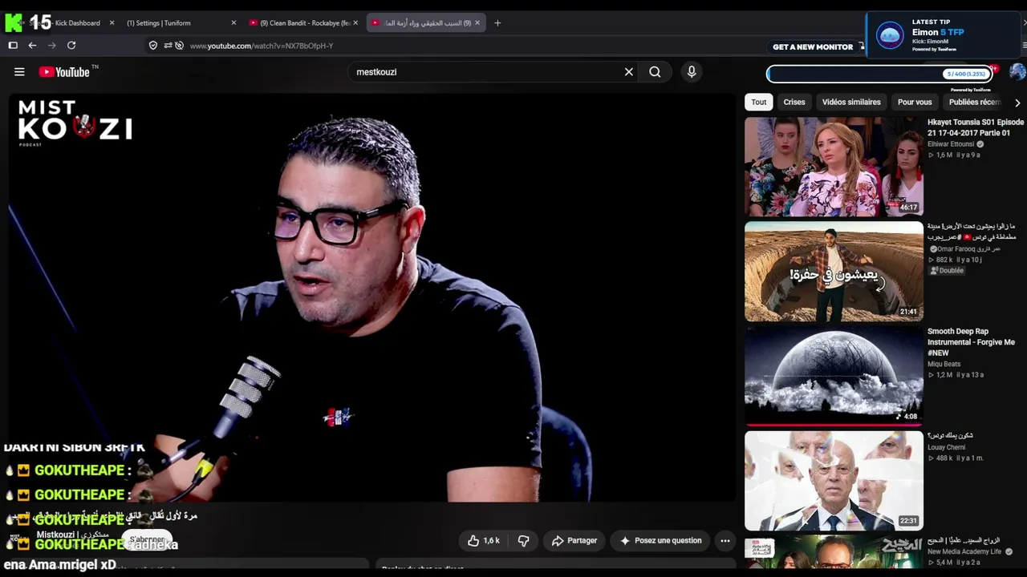Go forward with browser forward arrow

[51, 46]
